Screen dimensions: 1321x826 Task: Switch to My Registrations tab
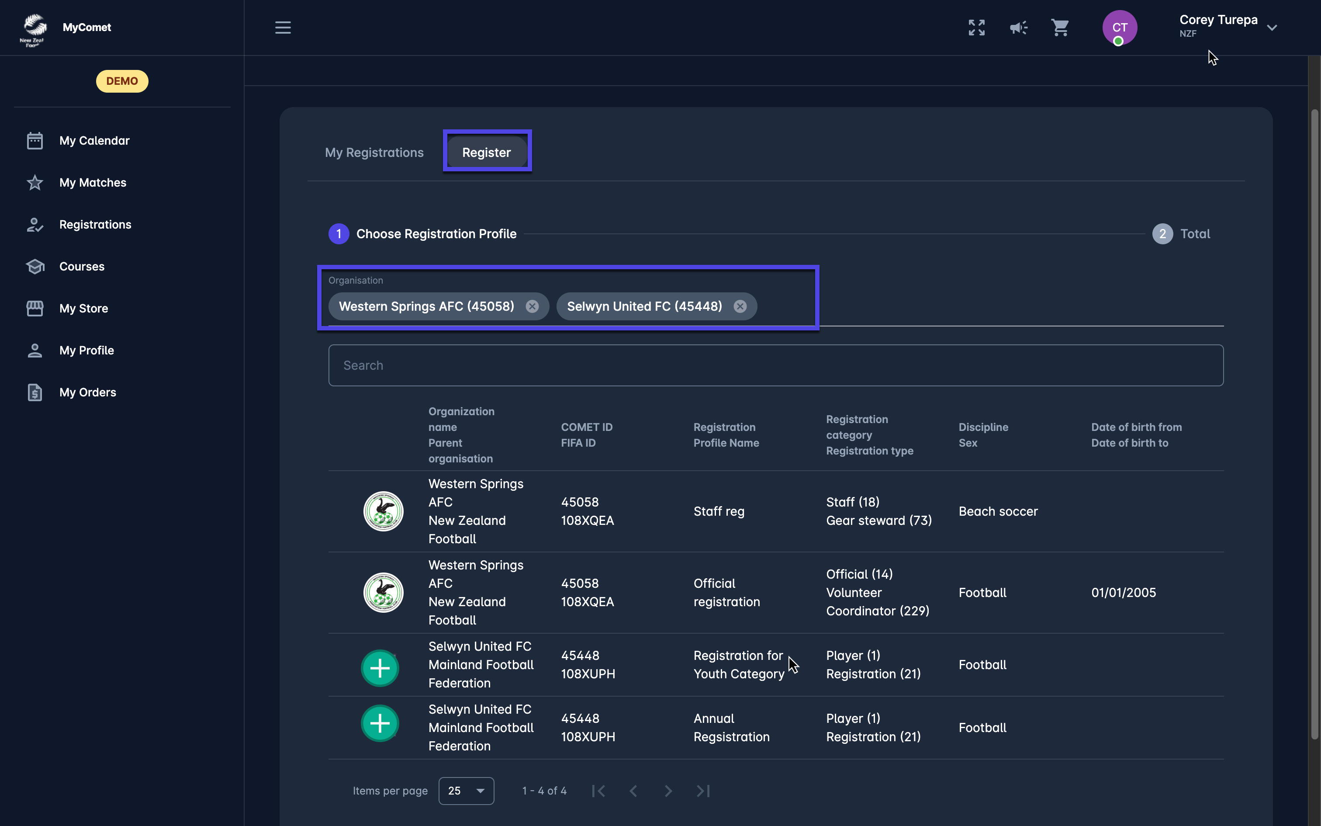click(374, 153)
